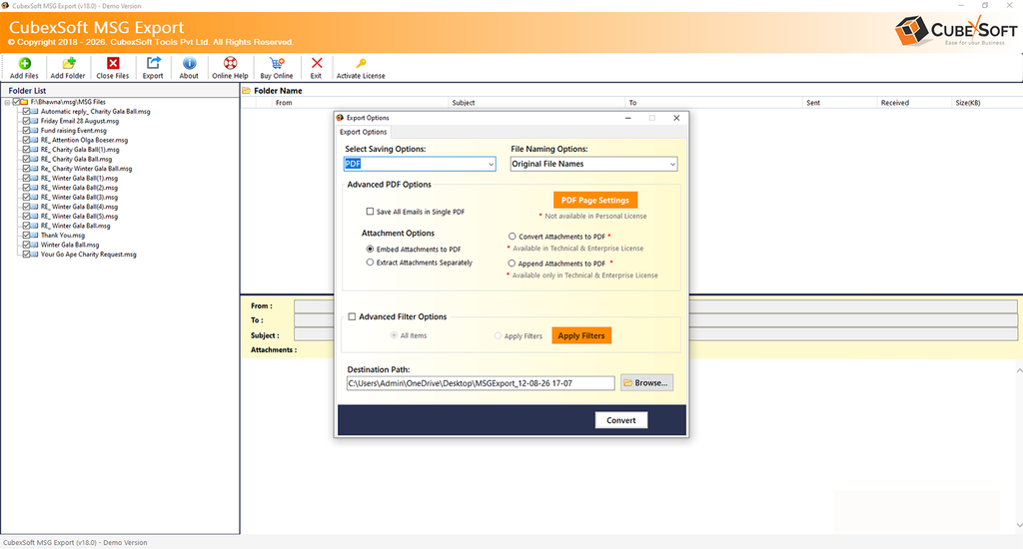The image size is (1023, 549).
Task: Open the Export toolbar icon
Action: coord(153,63)
